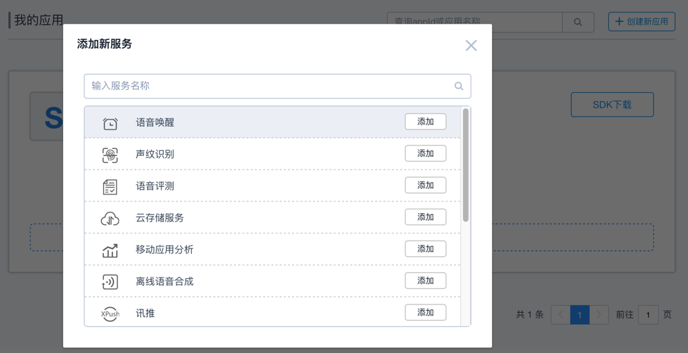Add the 云存储服务 service
Viewport: 688px width, 353px height.
click(x=425, y=217)
